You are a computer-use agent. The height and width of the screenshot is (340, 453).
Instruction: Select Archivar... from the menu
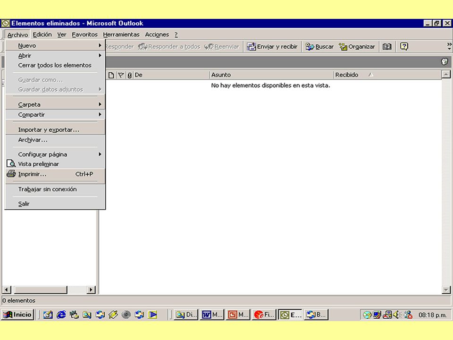[55, 140]
